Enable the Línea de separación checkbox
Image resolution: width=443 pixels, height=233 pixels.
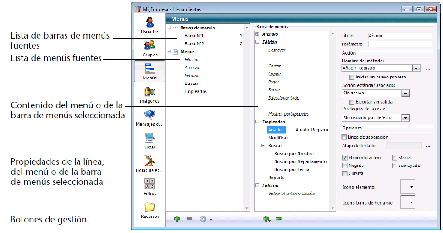click(x=344, y=137)
